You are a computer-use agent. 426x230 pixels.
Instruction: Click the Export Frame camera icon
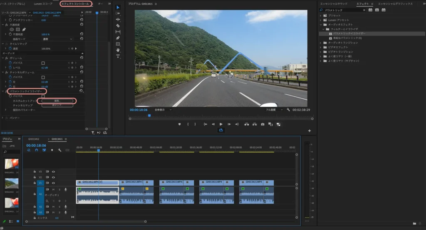coord(262,124)
